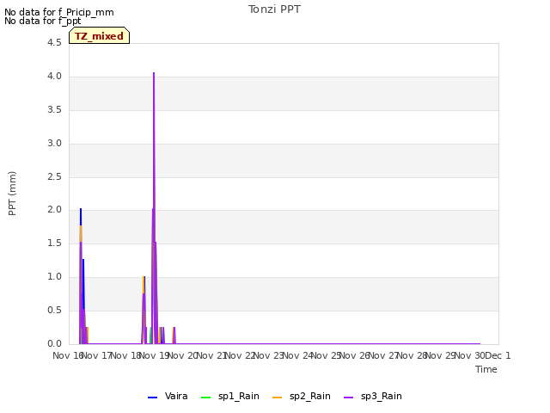This screenshot has height=413, width=550.
Task: Click the TZ_mixed annotation label
Action: point(100,36)
